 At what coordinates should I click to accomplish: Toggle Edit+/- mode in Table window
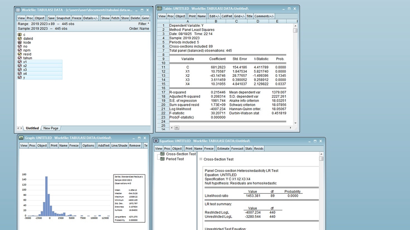(x=214, y=16)
